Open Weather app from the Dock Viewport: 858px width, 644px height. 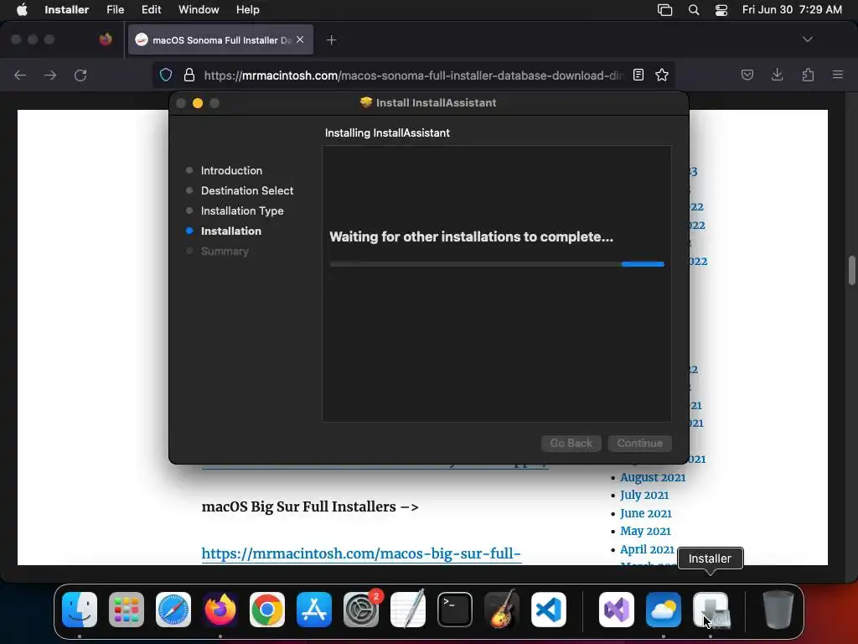tap(664, 610)
